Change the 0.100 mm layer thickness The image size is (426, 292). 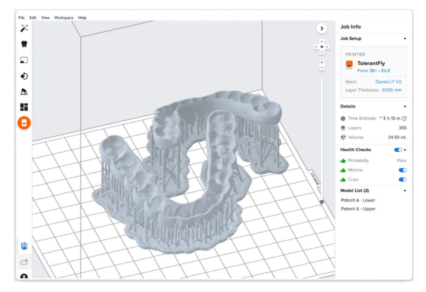click(x=392, y=90)
